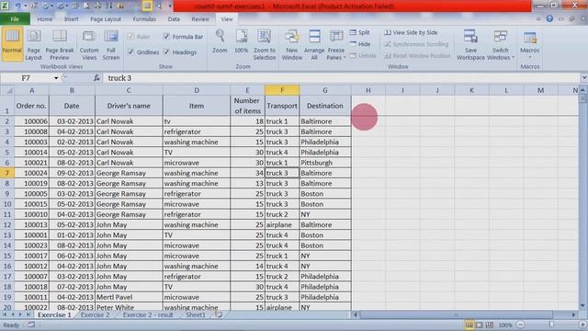This screenshot has width=588, height=331.
Task: Select Mertl Pavel cell
Action: pos(129,297)
